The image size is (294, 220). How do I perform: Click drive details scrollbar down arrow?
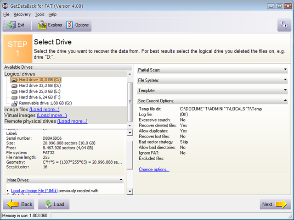tap(130, 191)
